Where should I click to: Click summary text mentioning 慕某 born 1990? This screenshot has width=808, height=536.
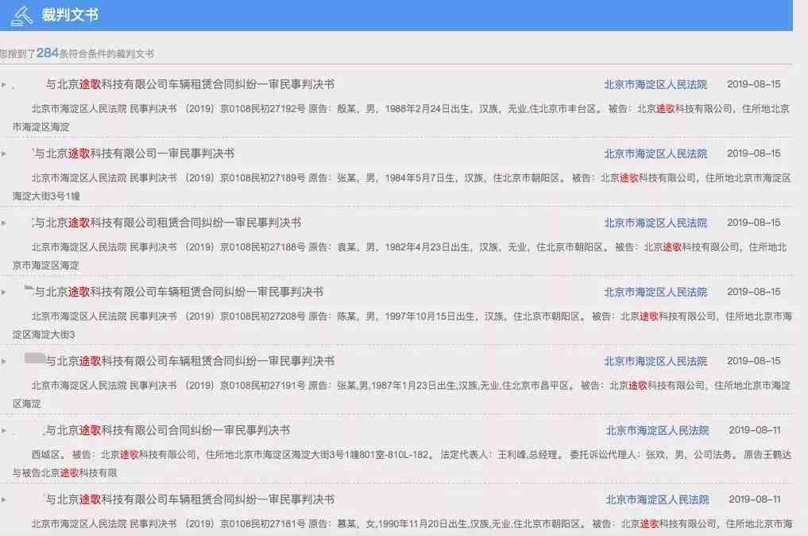pos(412,523)
